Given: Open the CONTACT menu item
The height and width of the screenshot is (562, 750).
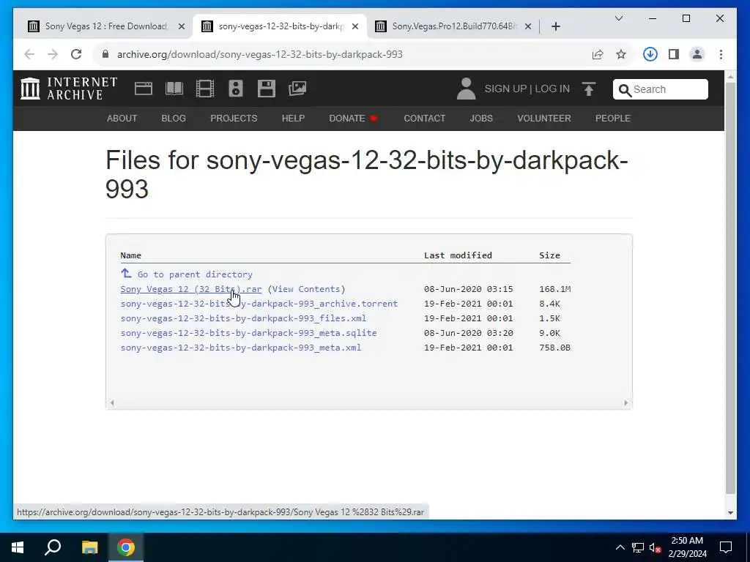Looking at the screenshot, I should click(x=425, y=118).
